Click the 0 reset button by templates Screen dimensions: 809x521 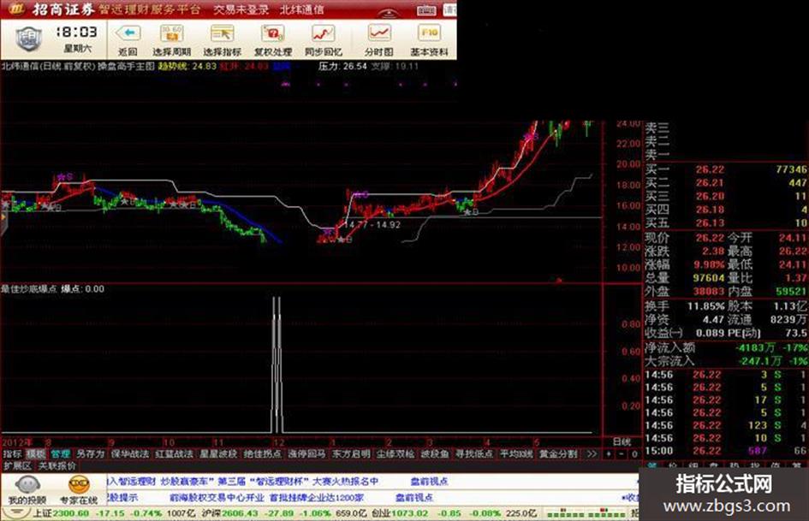(x=634, y=454)
